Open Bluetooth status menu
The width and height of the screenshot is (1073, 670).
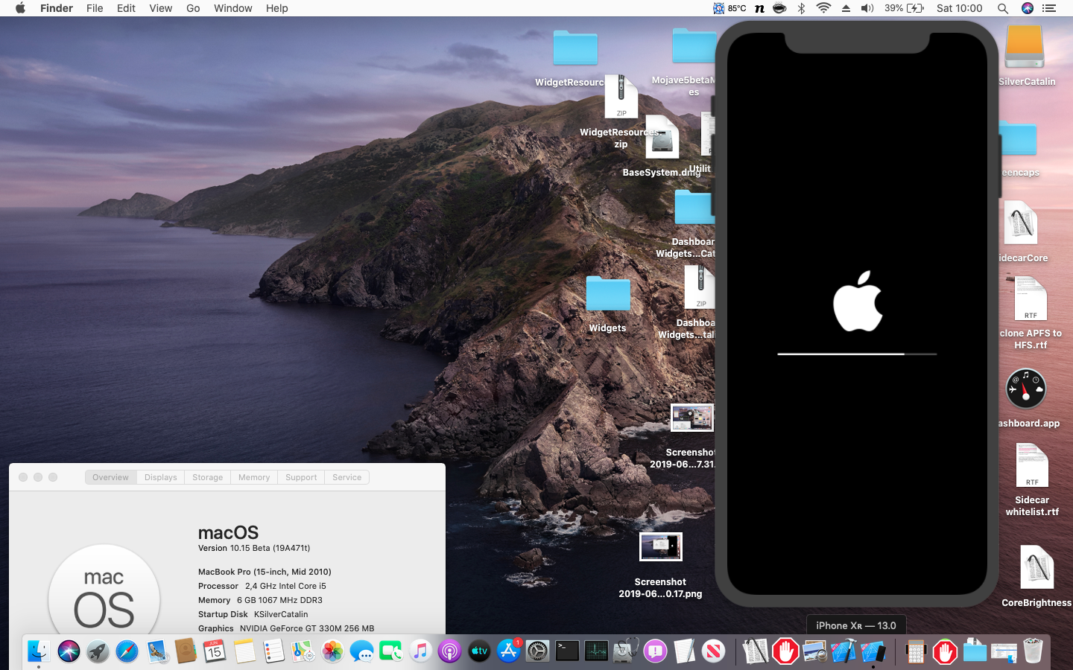coord(801,8)
